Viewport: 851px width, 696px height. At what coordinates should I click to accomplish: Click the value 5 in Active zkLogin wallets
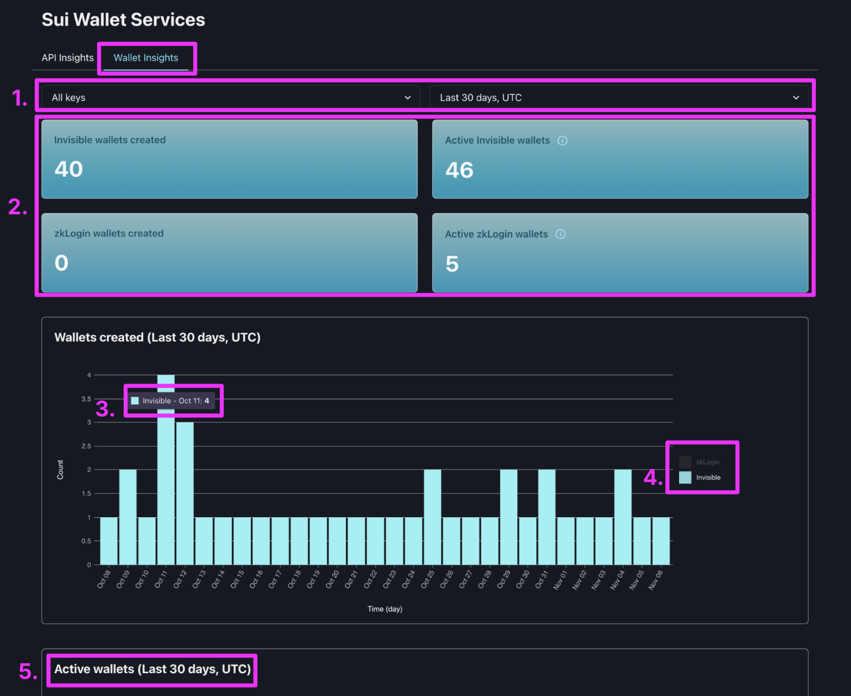tap(452, 264)
